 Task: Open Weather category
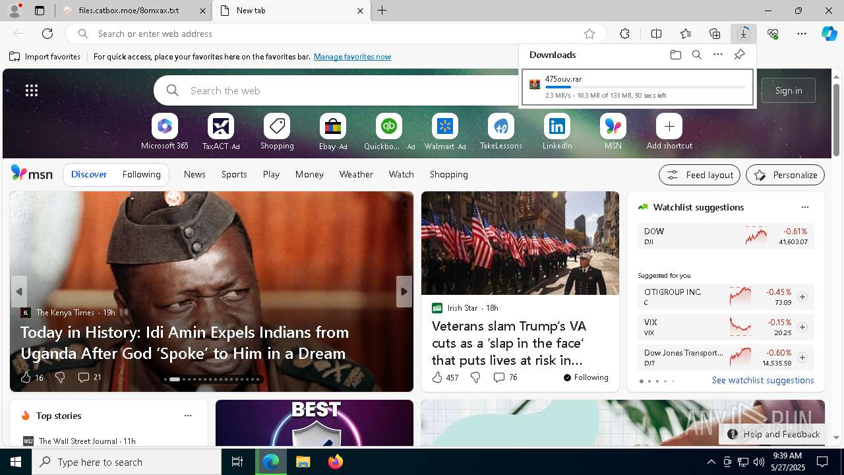click(356, 174)
